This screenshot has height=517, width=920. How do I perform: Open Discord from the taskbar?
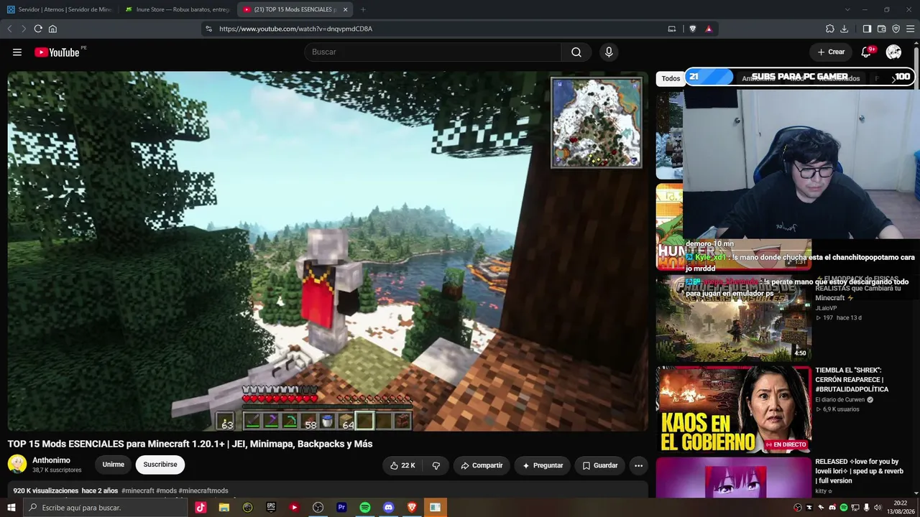pyautogui.click(x=389, y=508)
